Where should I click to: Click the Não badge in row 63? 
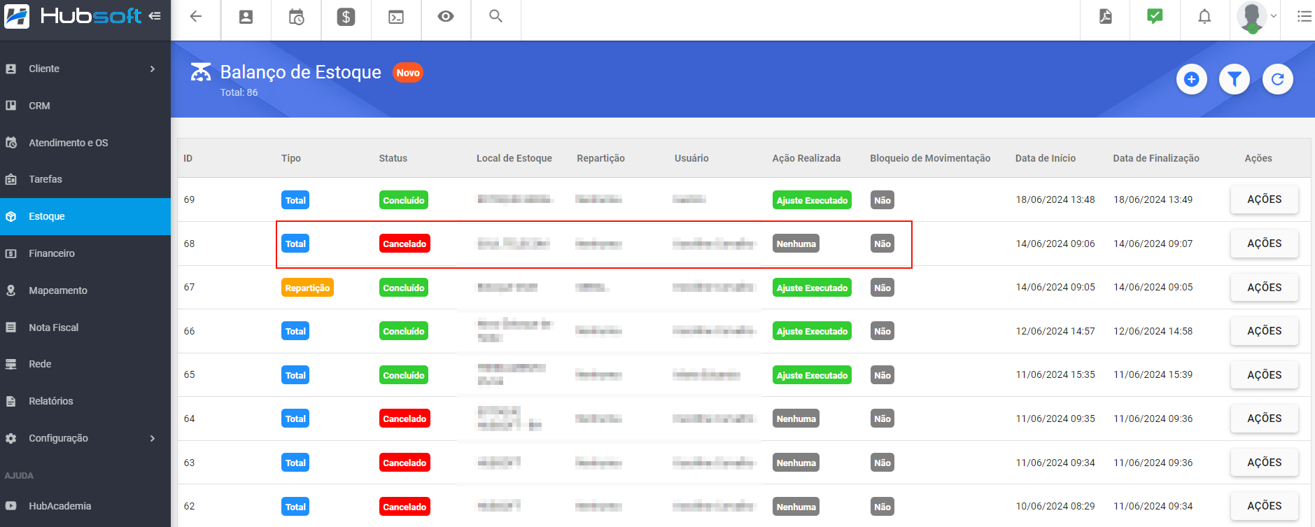point(882,463)
